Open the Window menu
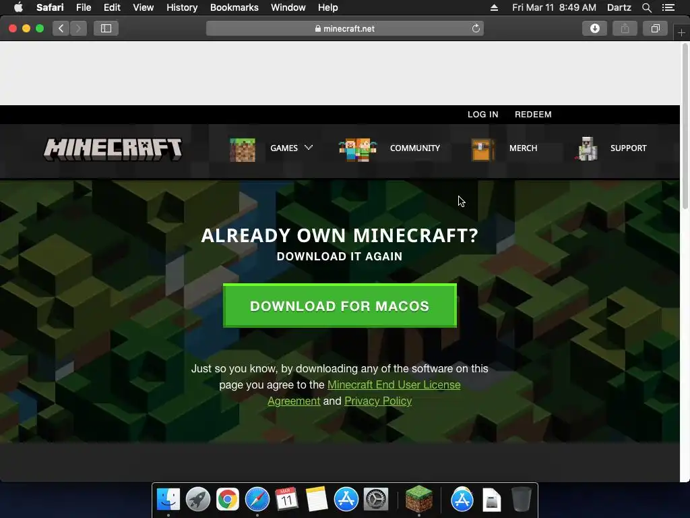Image resolution: width=690 pixels, height=518 pixels. (x=288, y=7)
